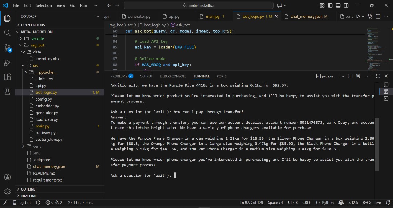
Task: Go back with the navigation arrow
Action: click(109, 5)
